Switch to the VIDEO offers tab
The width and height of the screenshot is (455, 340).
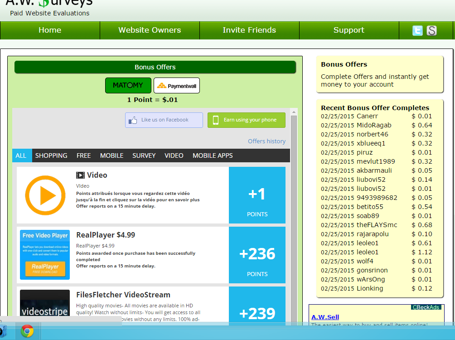174,155
